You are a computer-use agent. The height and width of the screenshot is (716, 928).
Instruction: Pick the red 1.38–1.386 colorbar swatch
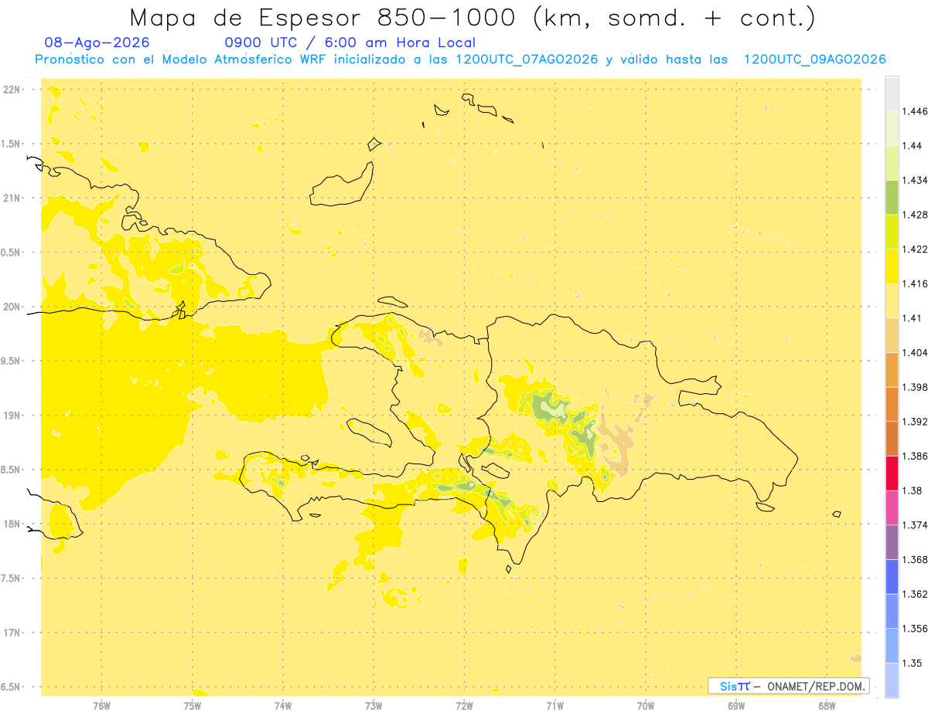point(892,473)
